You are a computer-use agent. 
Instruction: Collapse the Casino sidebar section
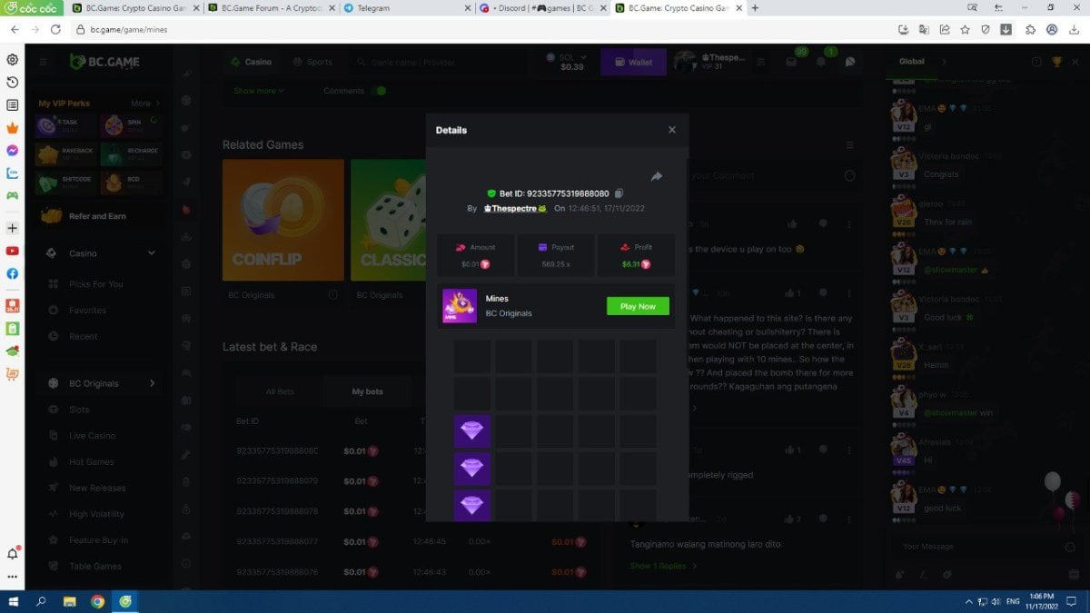(x=152, y=253)
